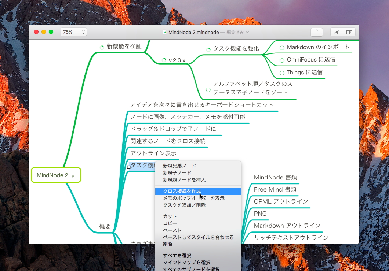Screen dimensions: 389x271
Task: Select アウトライン表示 node
Action: 153,153
